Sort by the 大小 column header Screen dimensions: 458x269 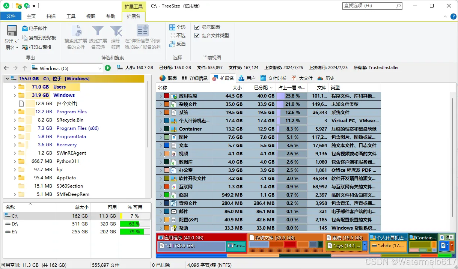click(228, 87)
